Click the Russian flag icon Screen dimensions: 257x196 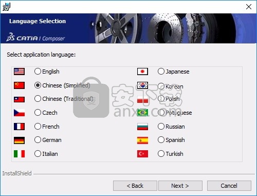coord(142,127)
